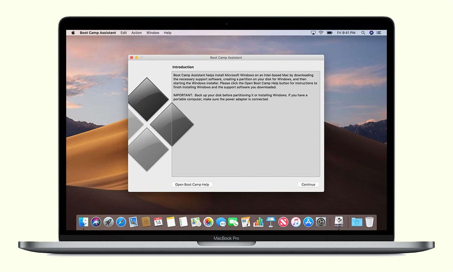Open Messages blue speech bubble icon

pos(221,222)
